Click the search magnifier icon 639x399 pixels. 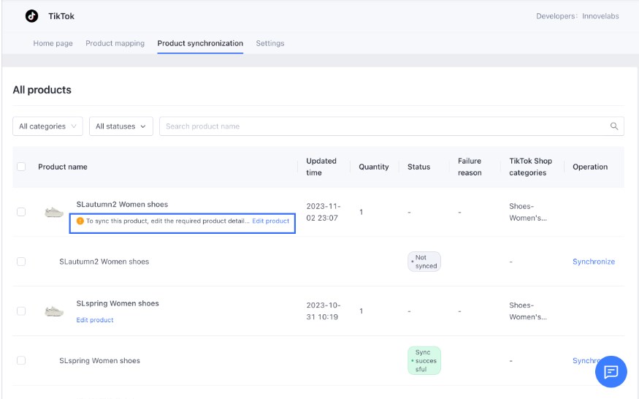[614, 126]
